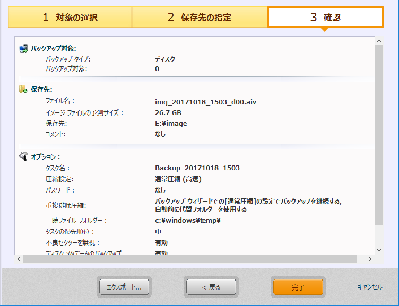This screenshot has width=399, height=306.
Task: Click the file name img_20171018_1503_d00.aiv
Action: tap(206, 101)
